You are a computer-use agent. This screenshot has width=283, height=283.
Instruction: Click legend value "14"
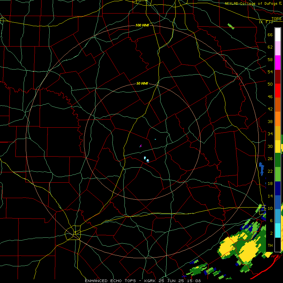click(270, 196)
